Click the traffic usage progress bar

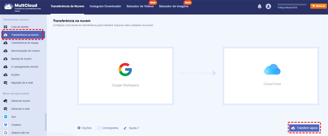292,5
